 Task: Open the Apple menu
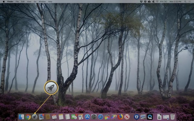tap(3, 2)
